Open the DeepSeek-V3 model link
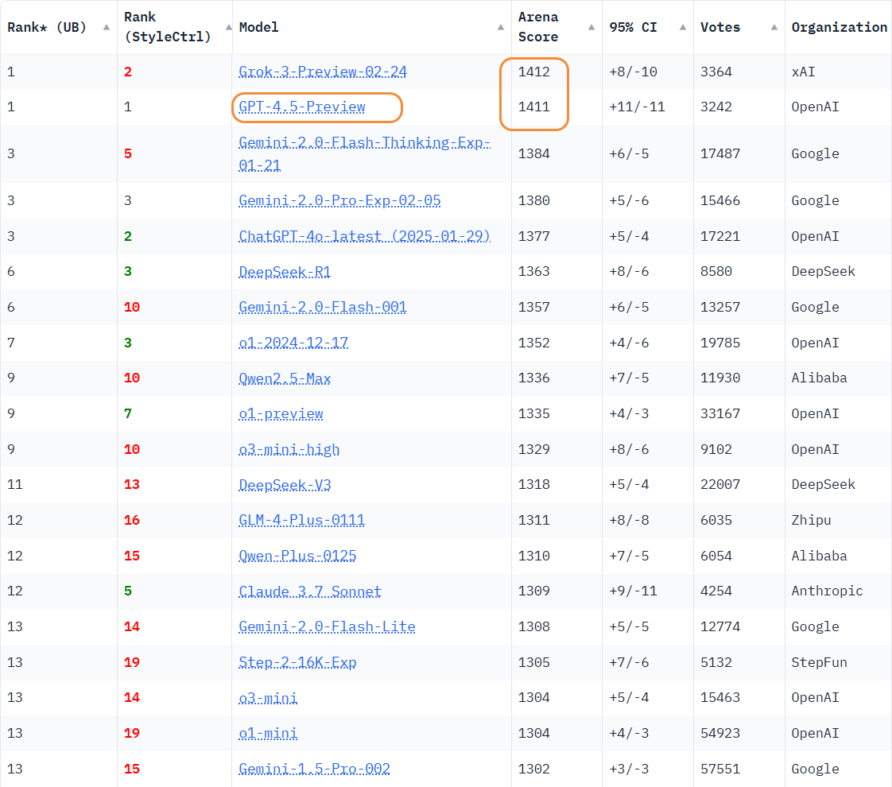The image size is (892, 787). click(x=285, y=484)
